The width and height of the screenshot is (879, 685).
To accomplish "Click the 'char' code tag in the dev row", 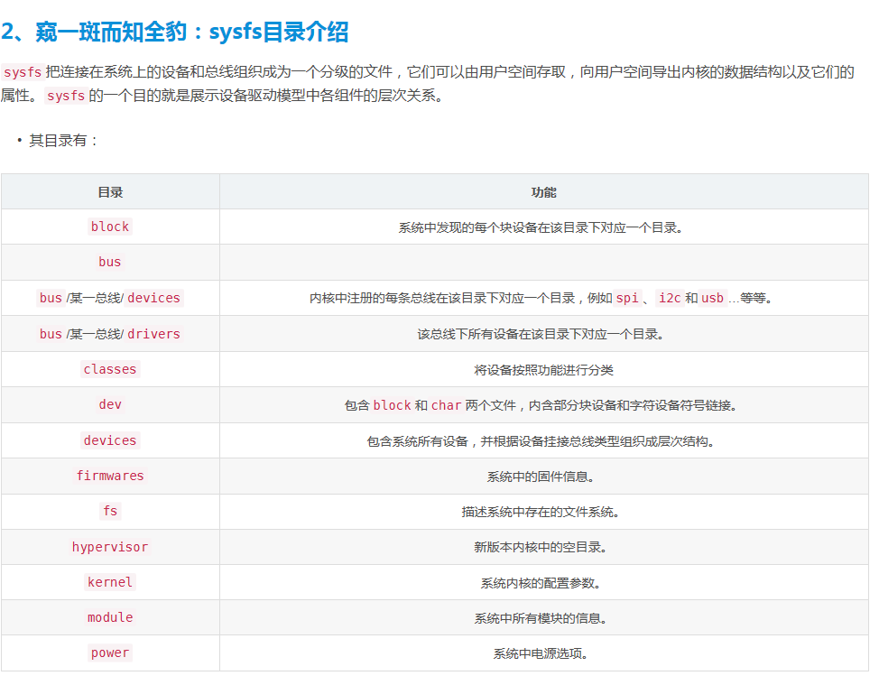I will pos(446,404).
